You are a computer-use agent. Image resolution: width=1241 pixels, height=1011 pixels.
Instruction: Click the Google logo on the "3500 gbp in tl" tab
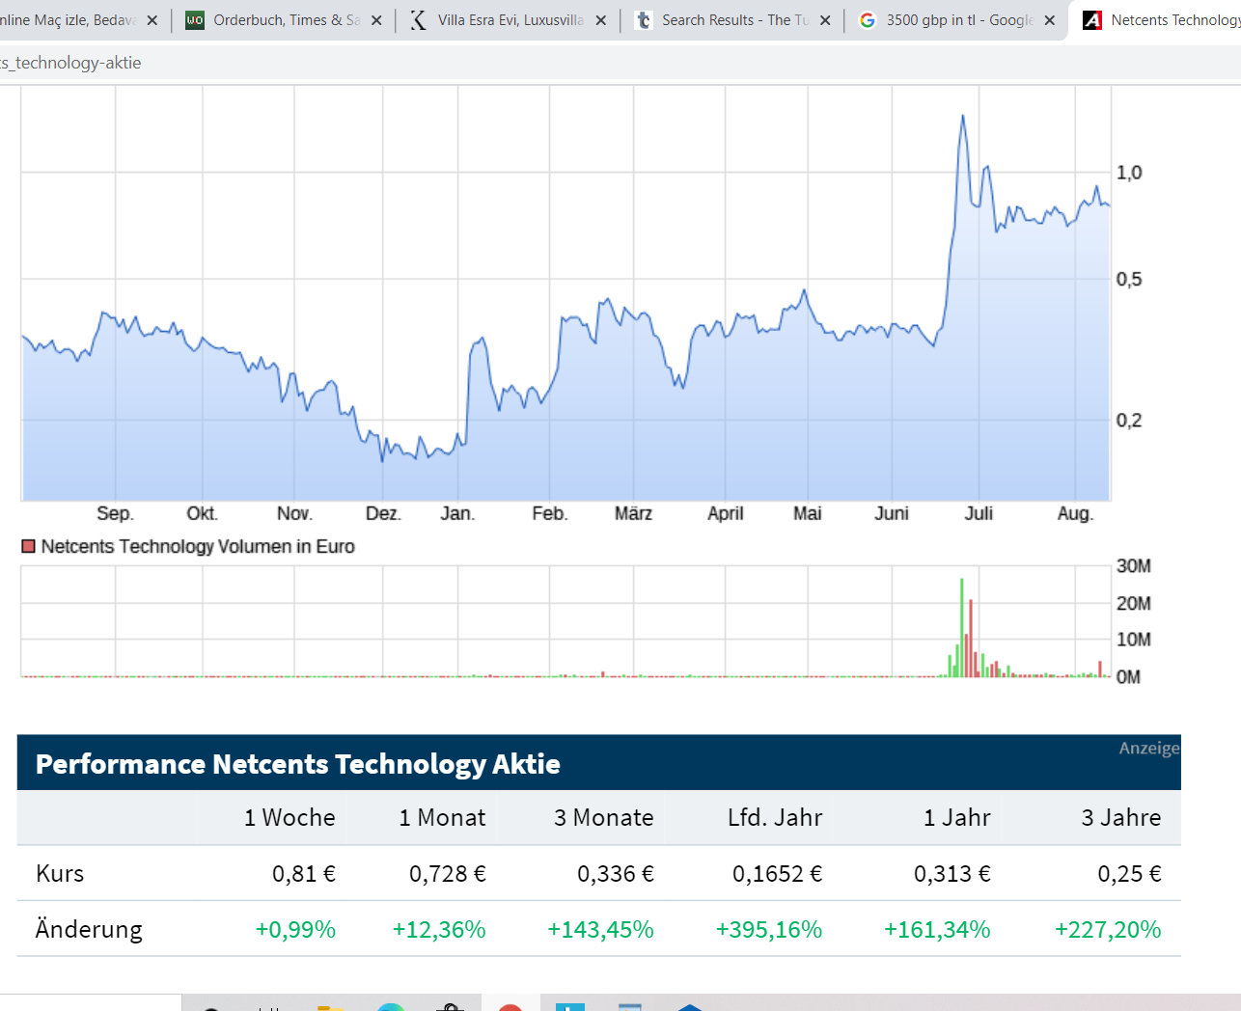click(868, 18)
